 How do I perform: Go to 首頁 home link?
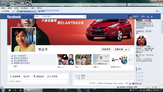[x=143, y=17]
